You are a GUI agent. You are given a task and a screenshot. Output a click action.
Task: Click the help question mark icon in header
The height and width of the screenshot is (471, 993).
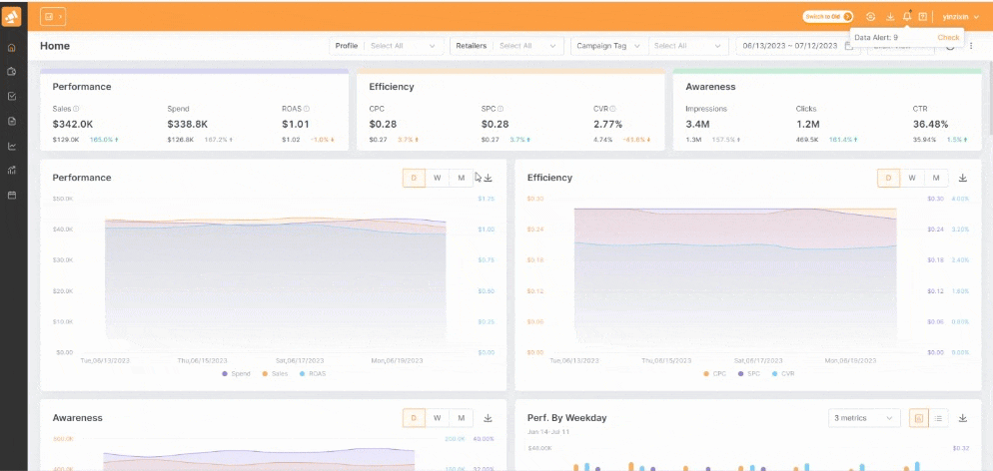pos(923,16)
